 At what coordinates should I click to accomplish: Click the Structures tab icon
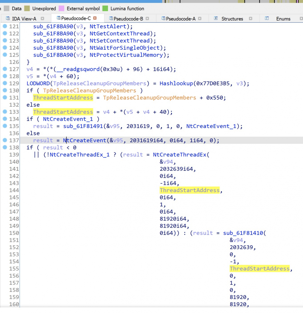pos(216,19)
